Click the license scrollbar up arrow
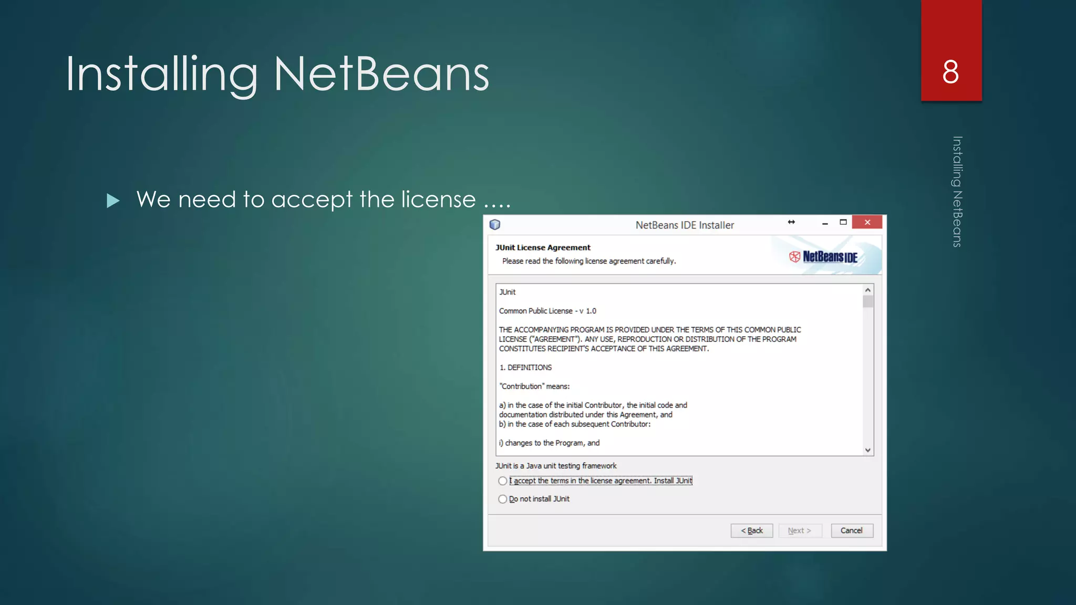The width and height of the screenshot is (1076, 605). point(868,290)
